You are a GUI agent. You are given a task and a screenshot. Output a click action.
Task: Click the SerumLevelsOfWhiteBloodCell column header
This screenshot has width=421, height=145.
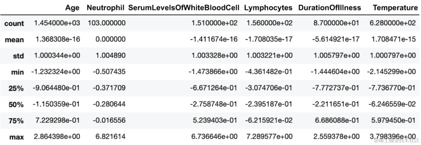pyautogui.click(x=184, y=8)
